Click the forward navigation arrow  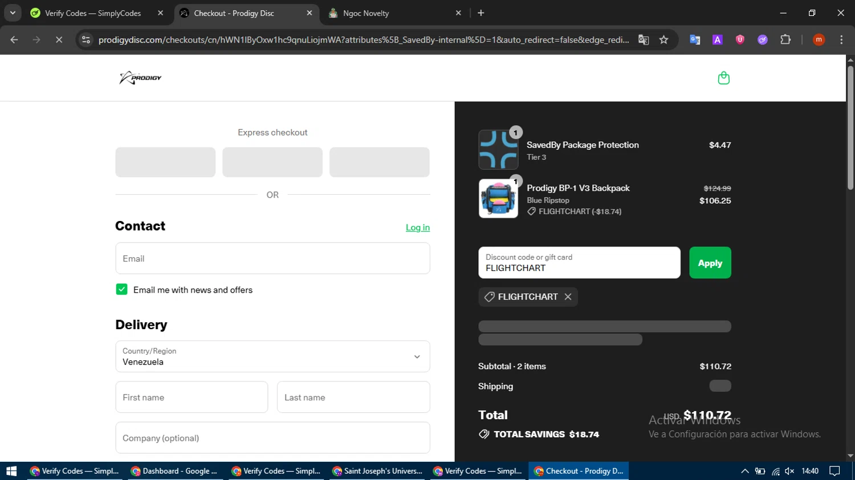pyautogui.click(x=36, y=40)
